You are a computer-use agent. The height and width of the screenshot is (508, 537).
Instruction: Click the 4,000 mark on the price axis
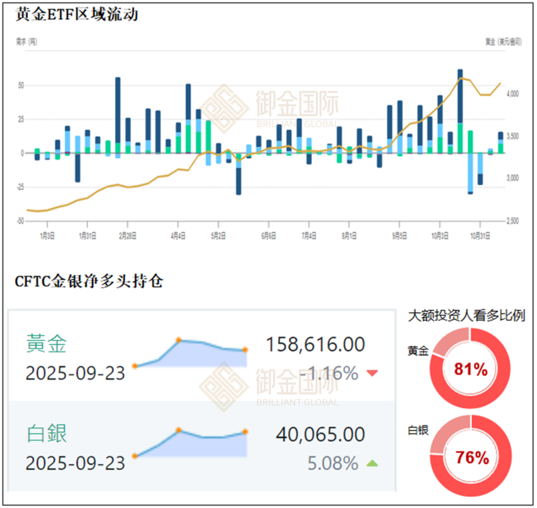[x=513, y=94]
